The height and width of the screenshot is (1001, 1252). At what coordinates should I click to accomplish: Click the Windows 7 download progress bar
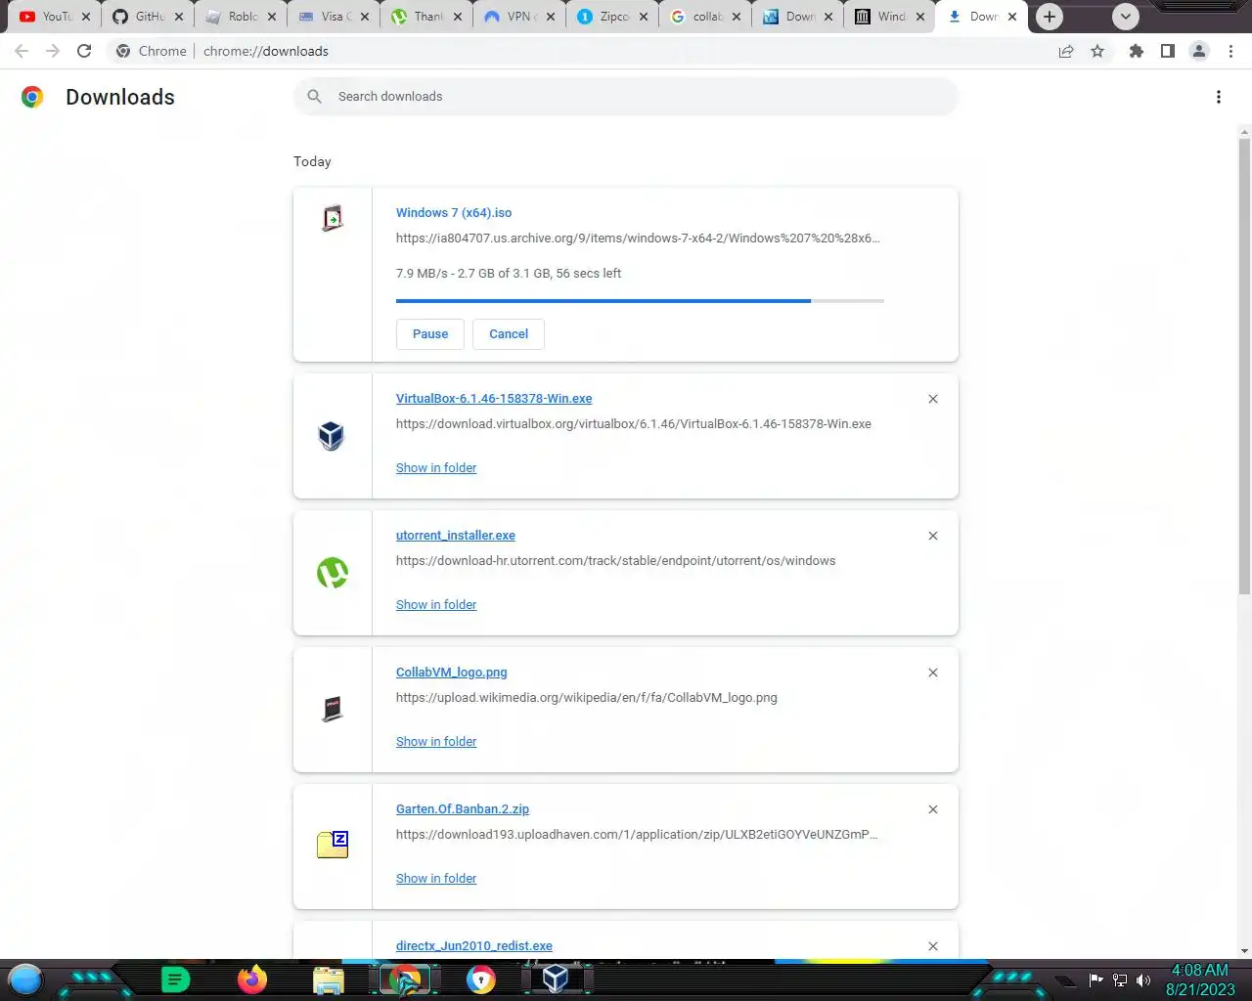pos(640,301)
